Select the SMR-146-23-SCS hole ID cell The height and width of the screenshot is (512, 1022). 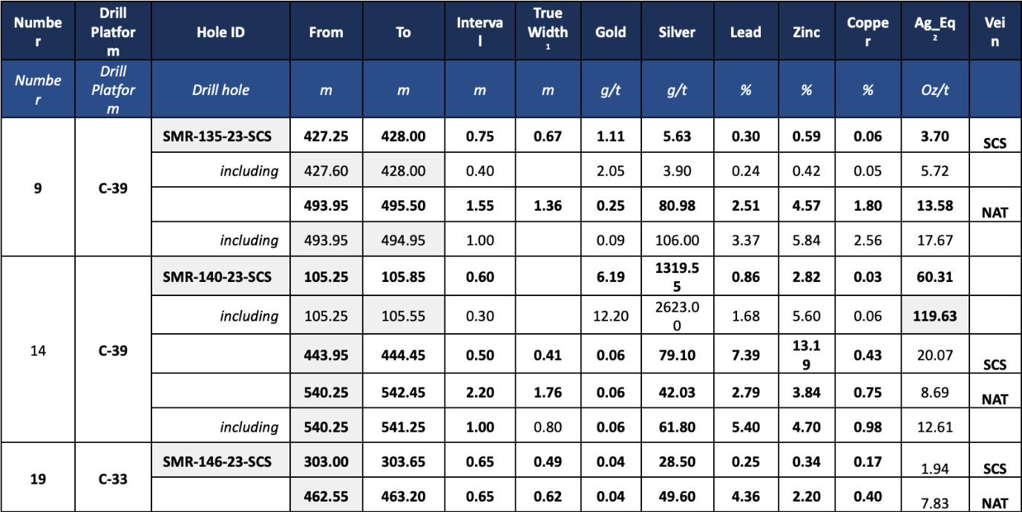point(220,462)
